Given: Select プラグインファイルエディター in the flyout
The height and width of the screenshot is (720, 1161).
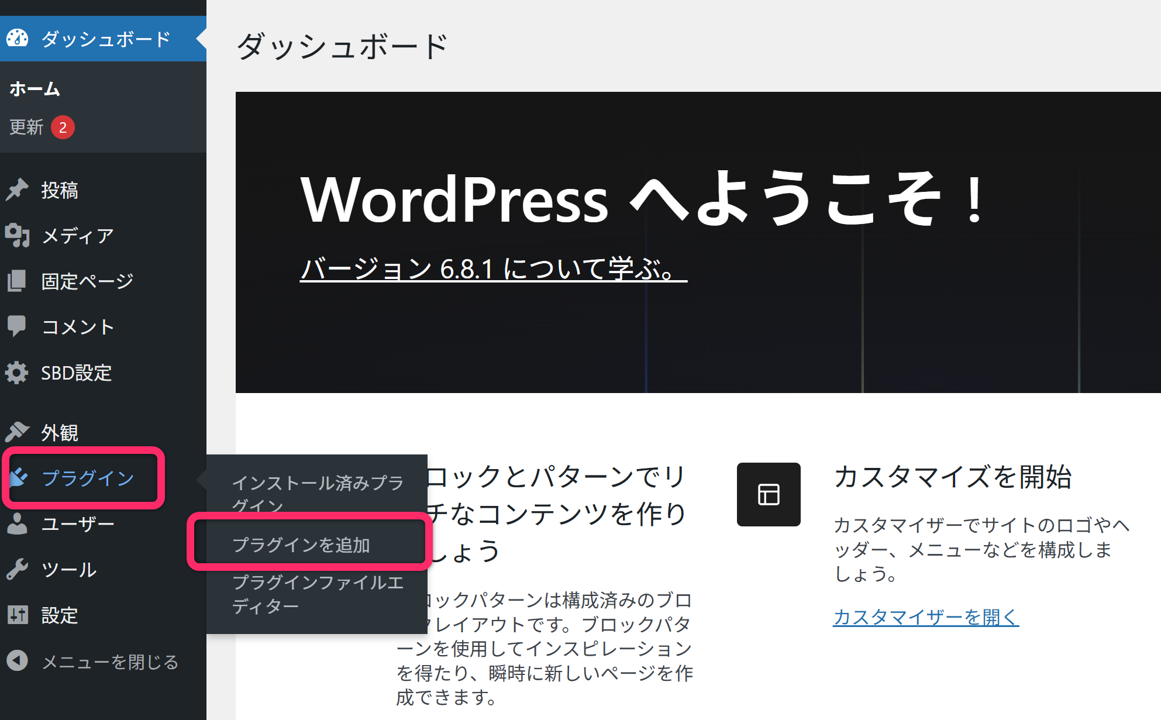Looking at the screenshot, I should [x=318, y=594].
